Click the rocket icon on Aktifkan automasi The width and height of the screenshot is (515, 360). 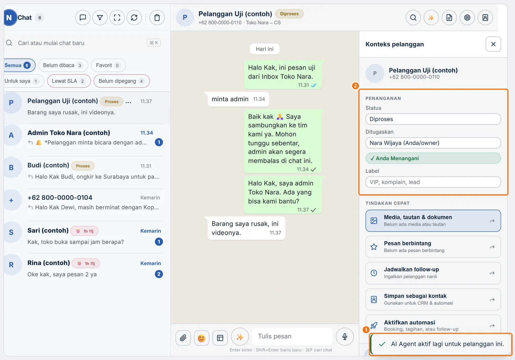(x=374, y=325)
